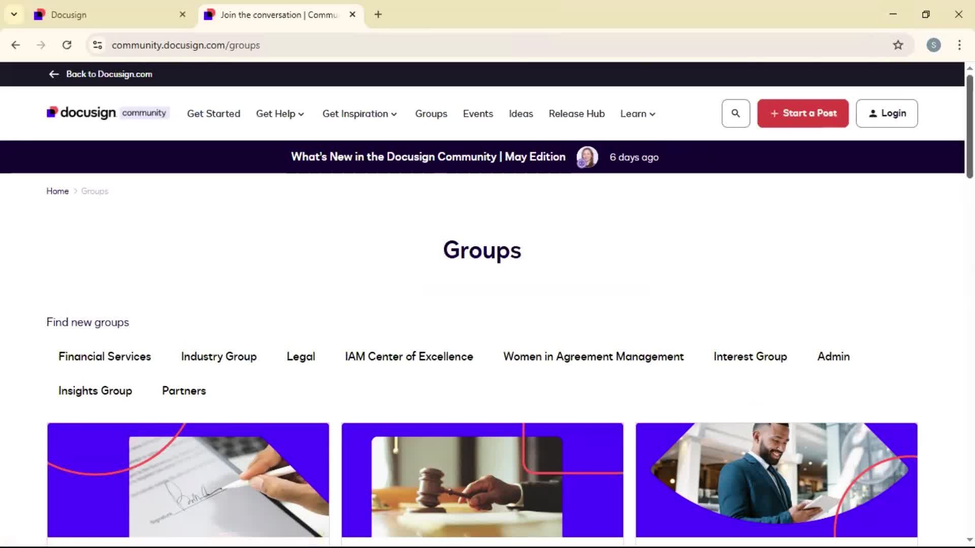Screen dimensions: 975x548
Task: Click the banner author avatar
Action: coord(587,157)
